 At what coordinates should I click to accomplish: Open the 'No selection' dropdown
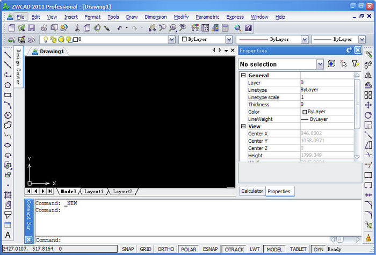tap(320, 64)
